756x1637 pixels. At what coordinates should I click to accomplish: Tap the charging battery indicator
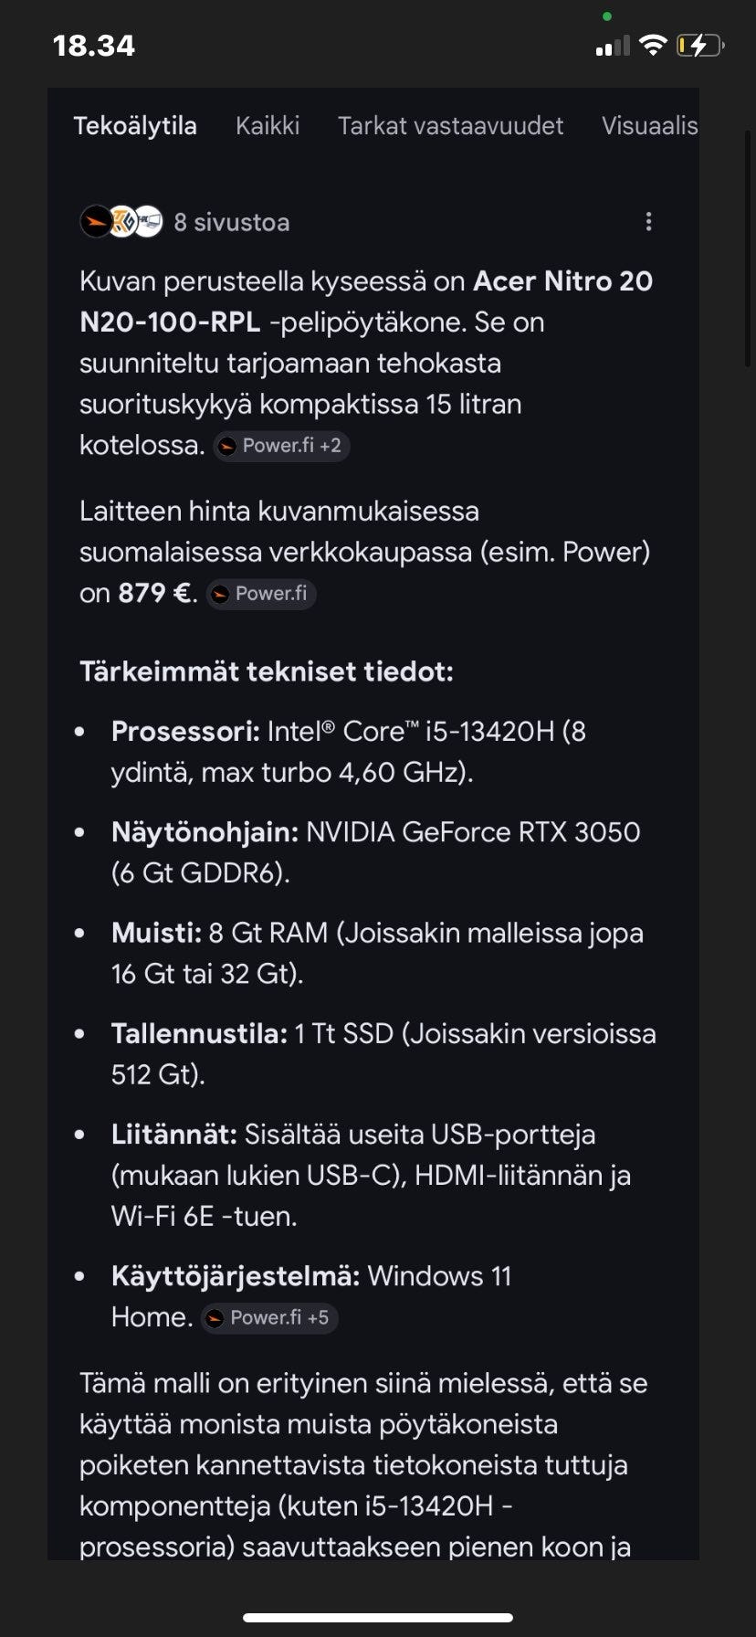(699, 45)
